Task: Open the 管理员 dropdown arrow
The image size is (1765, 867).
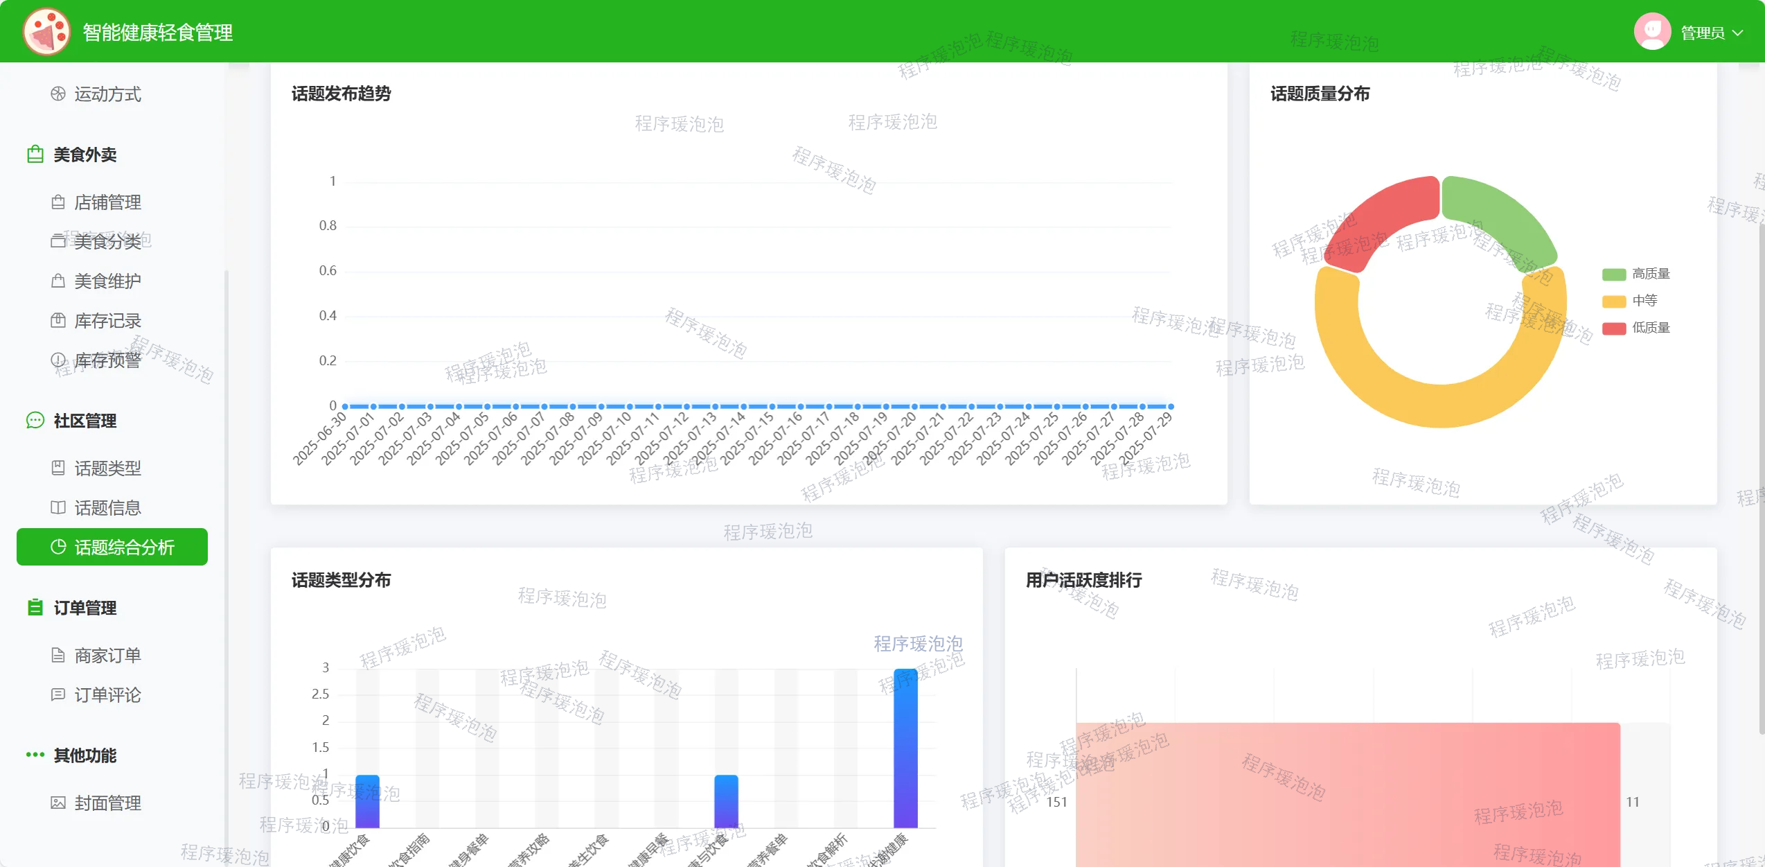Action: tap(1737, 33)
